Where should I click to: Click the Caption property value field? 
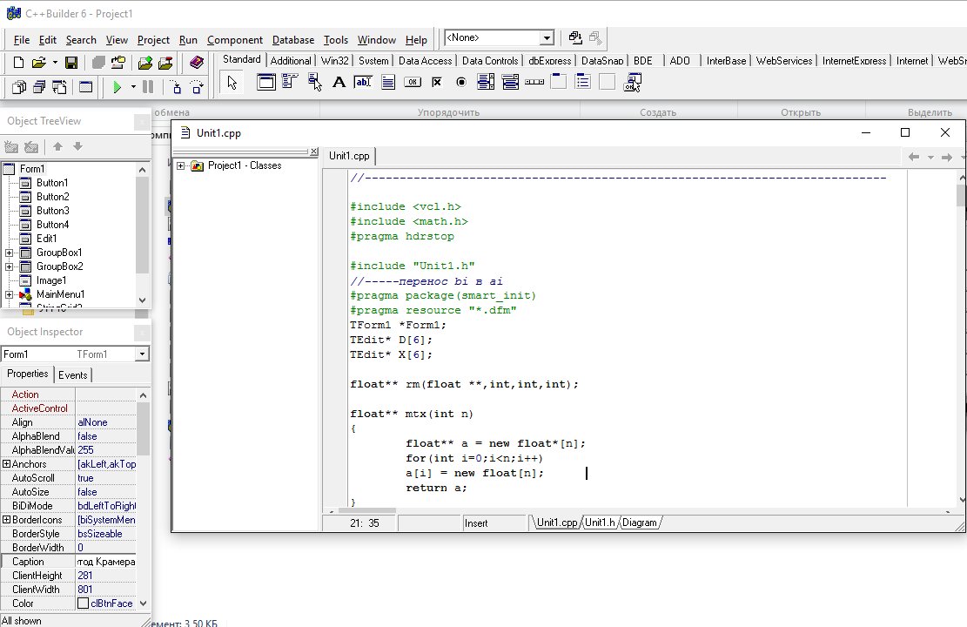(105, 562)
